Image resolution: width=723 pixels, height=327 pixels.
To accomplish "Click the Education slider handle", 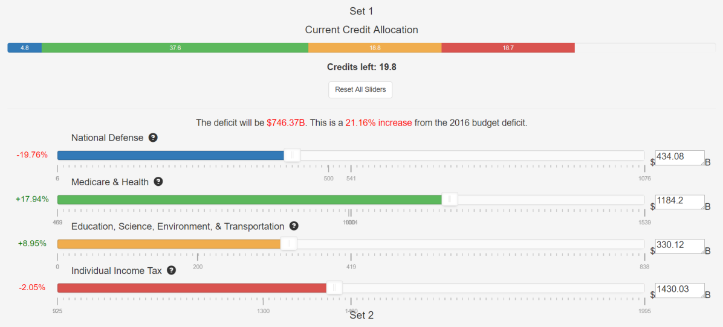I will pos(288,244).
